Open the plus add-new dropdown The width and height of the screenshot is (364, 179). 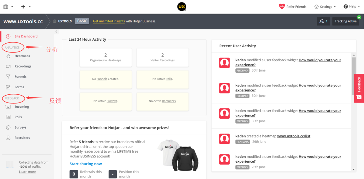point(26,6)
